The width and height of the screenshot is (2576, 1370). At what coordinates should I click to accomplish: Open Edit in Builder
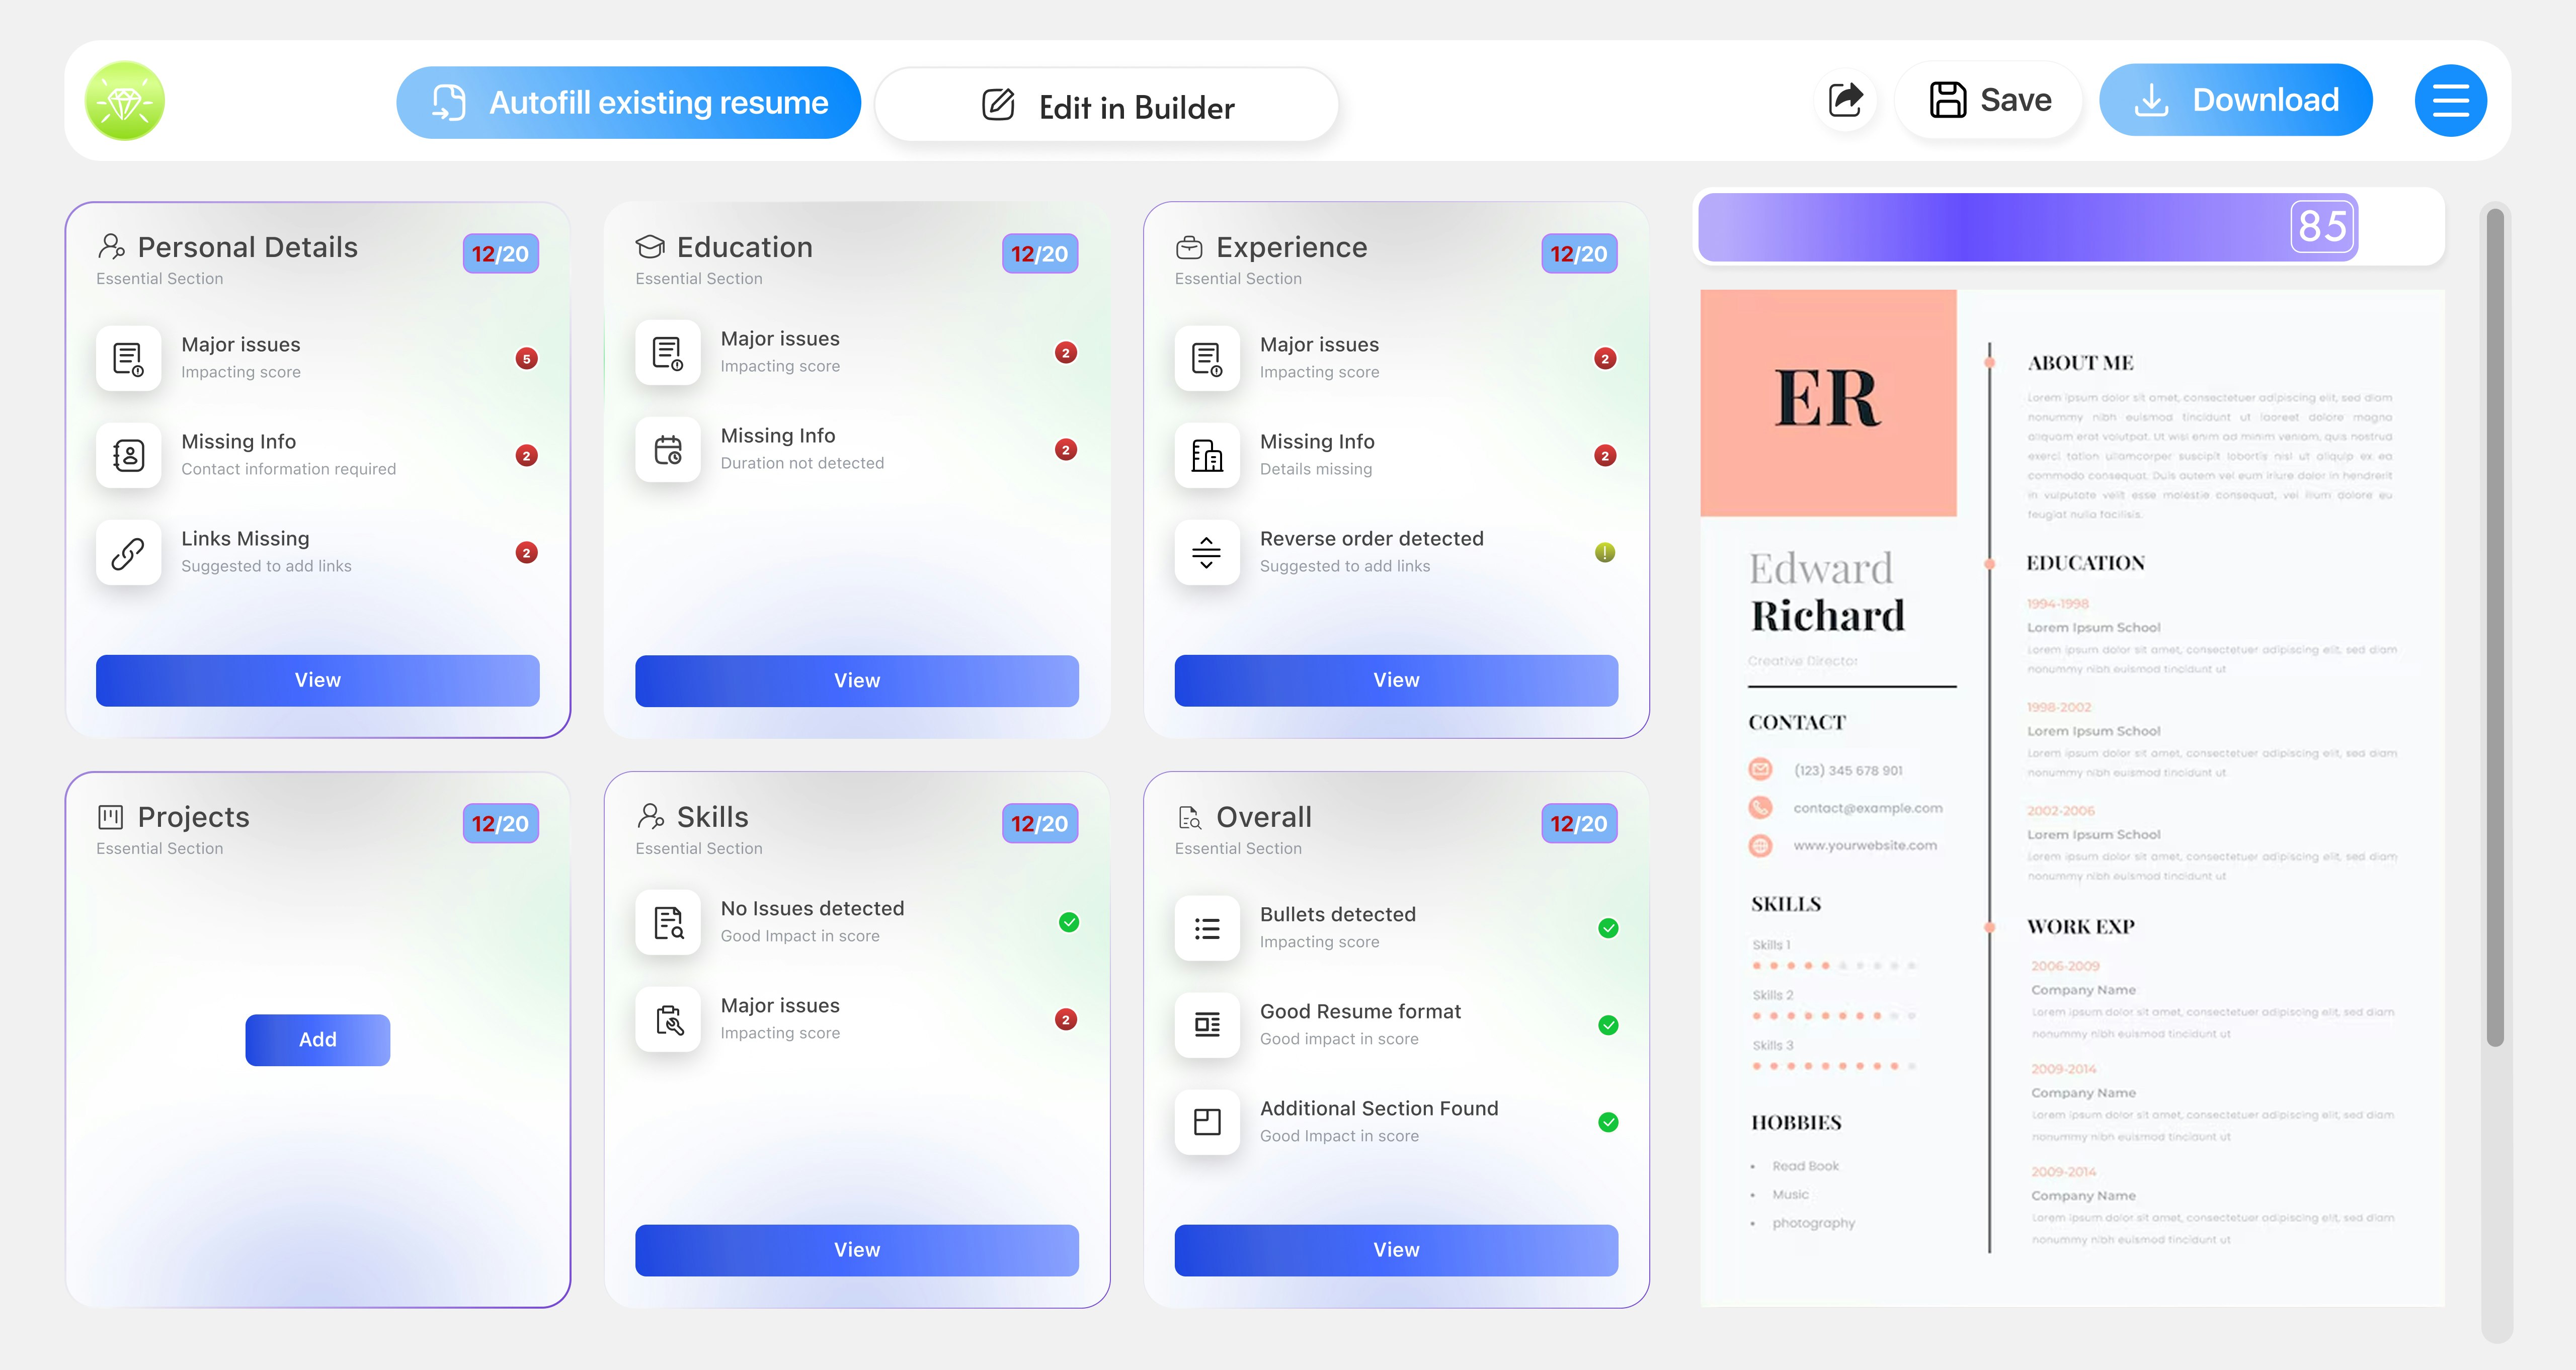(x=1106, y=106)
